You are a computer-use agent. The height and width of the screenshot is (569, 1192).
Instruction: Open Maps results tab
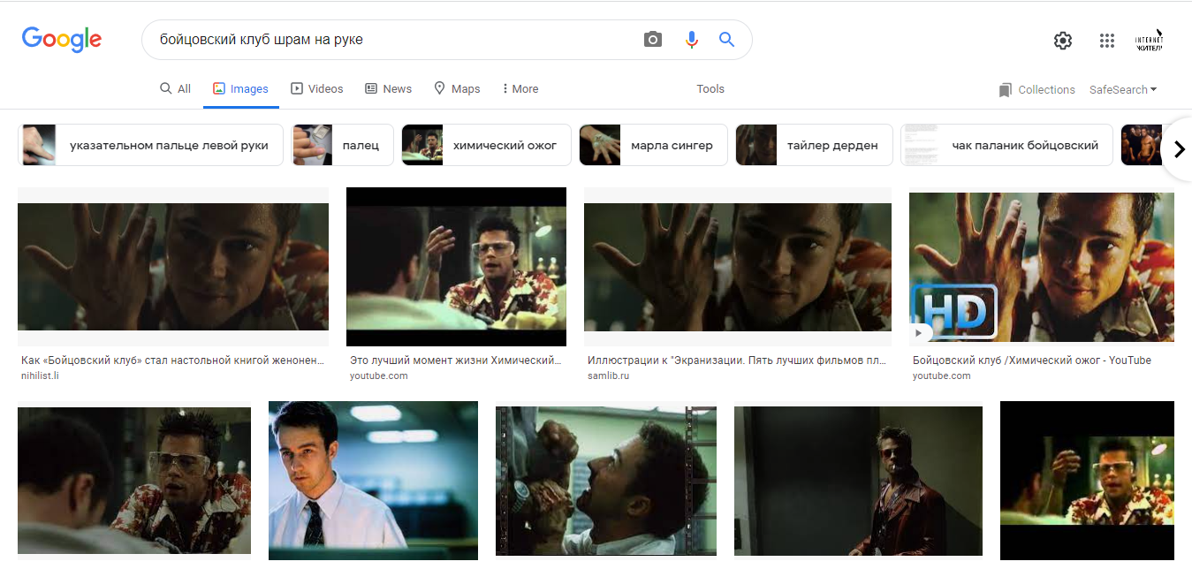click(x=457, y=88)
